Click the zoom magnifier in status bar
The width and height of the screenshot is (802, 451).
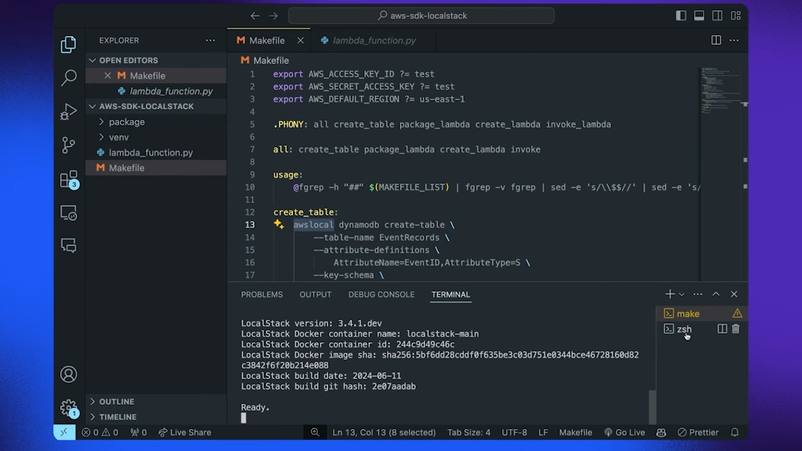(x=315, y=432)
